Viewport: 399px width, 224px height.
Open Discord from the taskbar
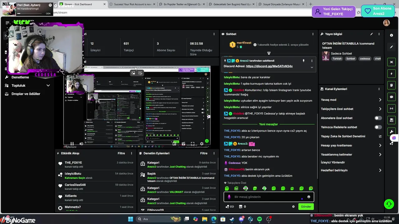tap(241, 219)
